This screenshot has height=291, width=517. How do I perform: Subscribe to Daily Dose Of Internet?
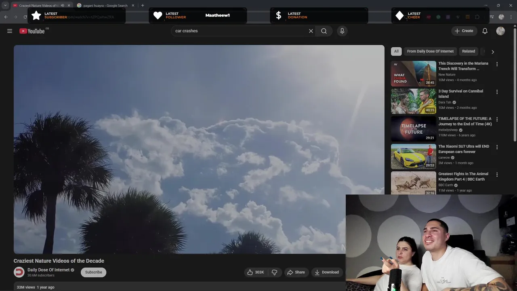coord(93,272)
